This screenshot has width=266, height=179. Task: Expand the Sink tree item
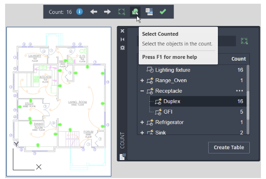[x=142, y=133]
